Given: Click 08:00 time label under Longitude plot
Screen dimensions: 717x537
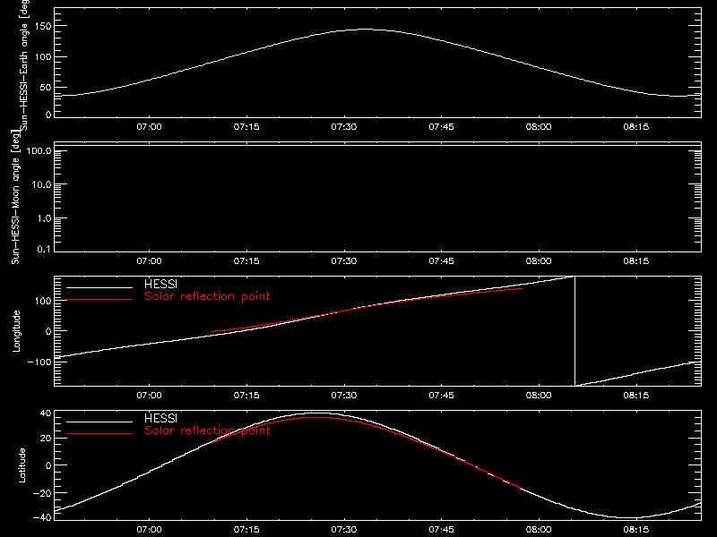Looking at the screenshot, I should point(539,396).
